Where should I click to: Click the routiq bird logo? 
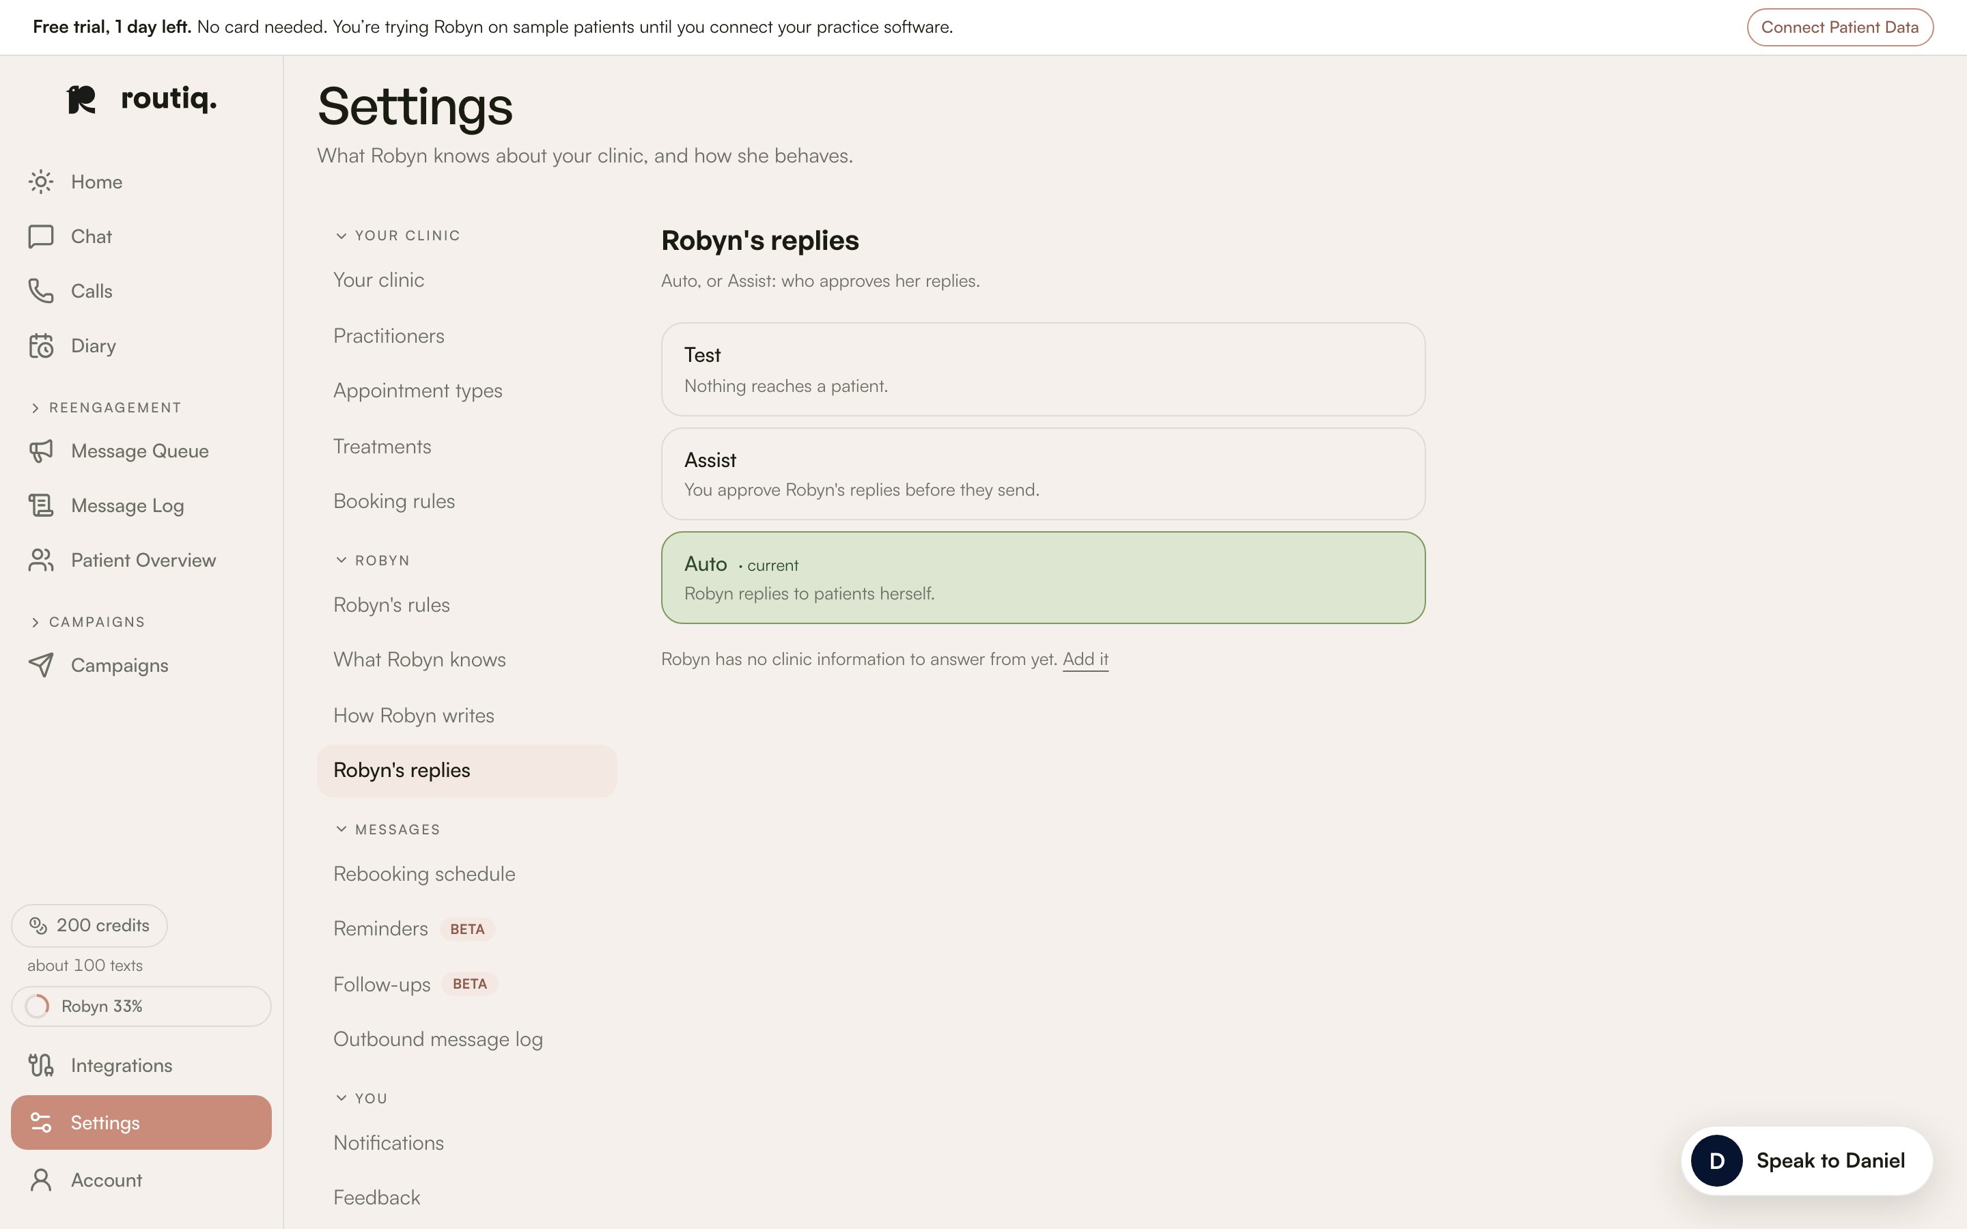coord(81,100)
